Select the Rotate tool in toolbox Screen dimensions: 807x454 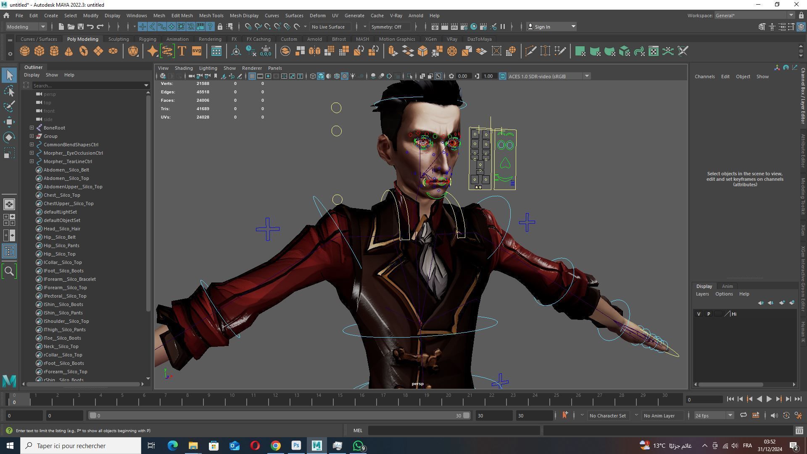pos(9,137)
